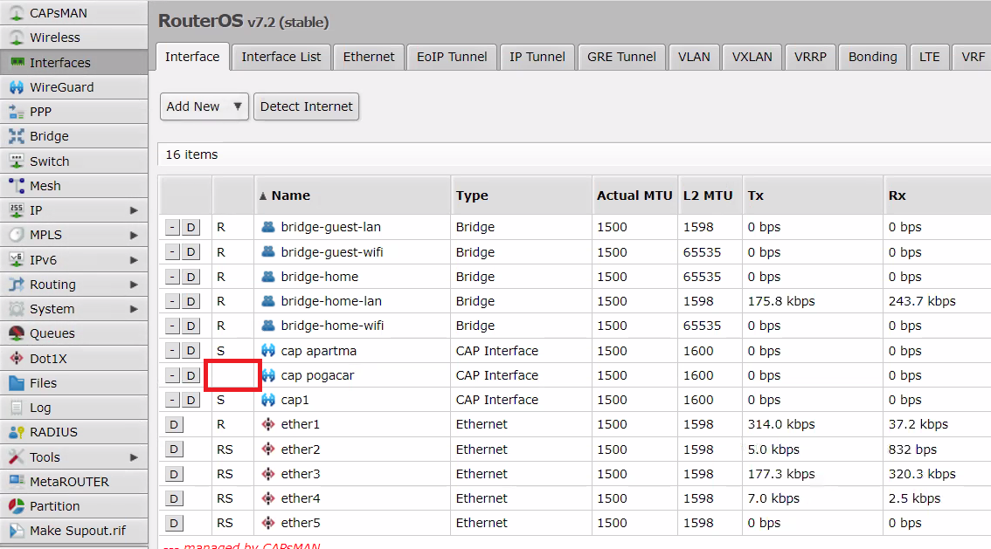This screenshot has height=549, width=991.
Task: Disable bridge-home-lan using D button
Action: (191, 301)
